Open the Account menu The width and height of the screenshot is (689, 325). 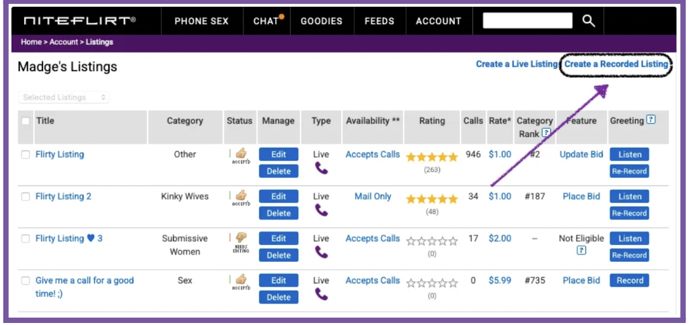tap(439, 21)
